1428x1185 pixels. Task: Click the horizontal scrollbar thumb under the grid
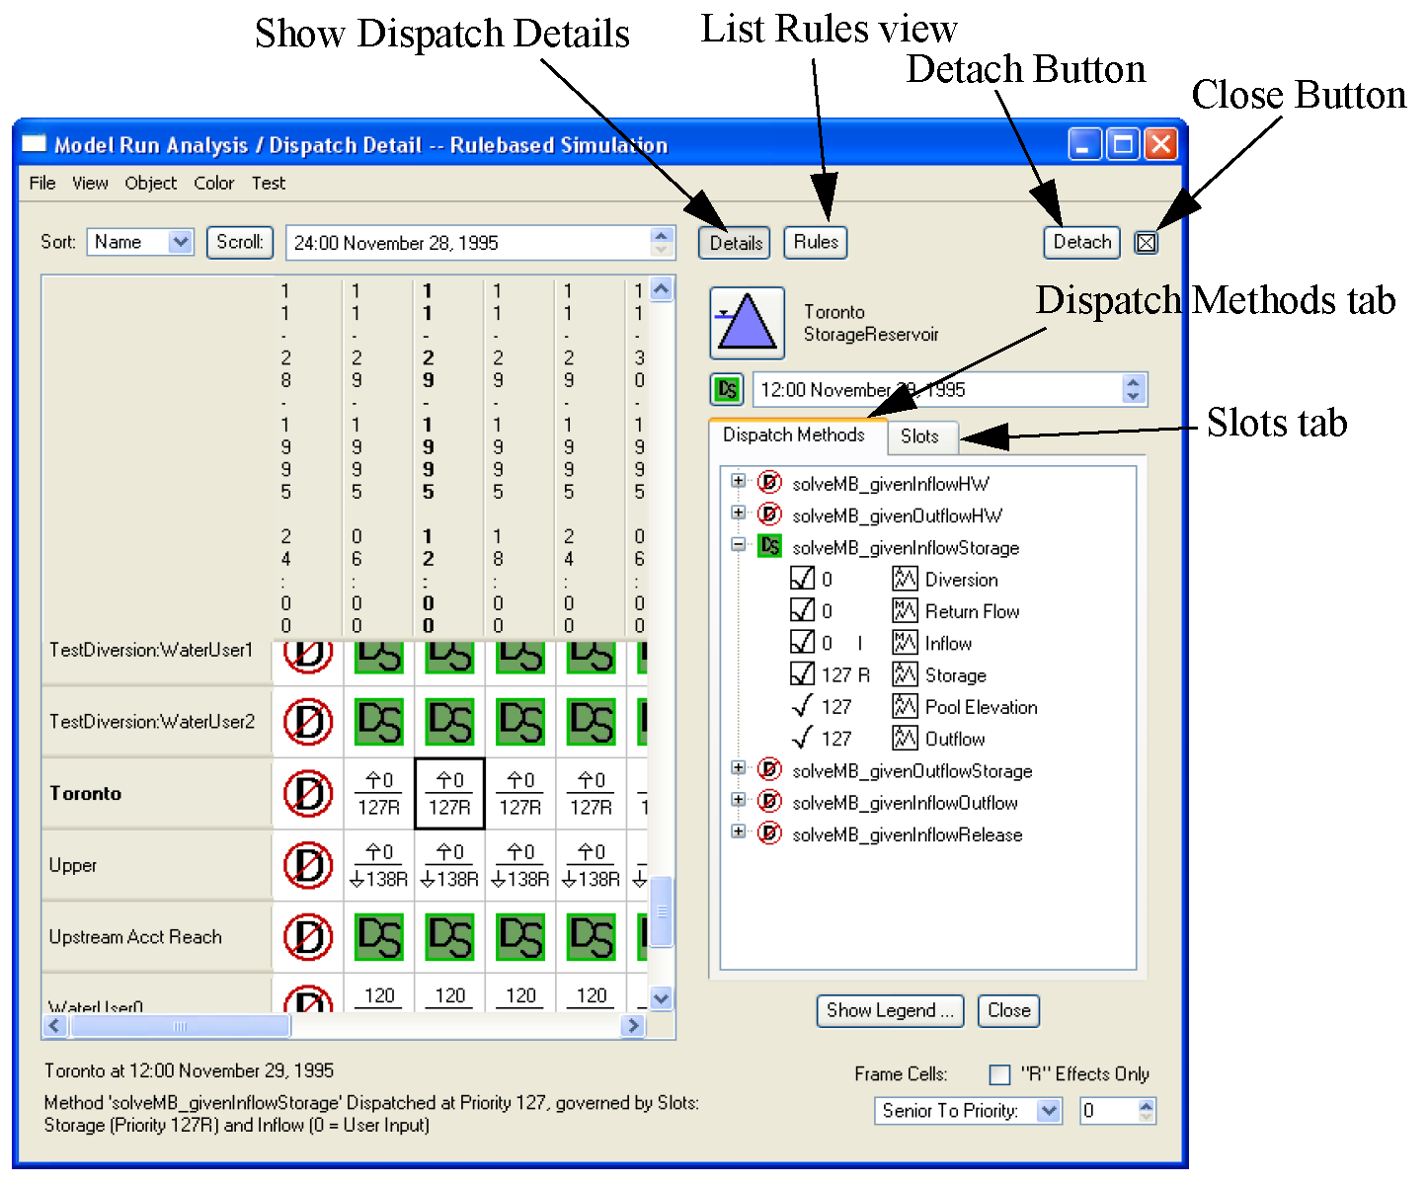coord(180,1026)
